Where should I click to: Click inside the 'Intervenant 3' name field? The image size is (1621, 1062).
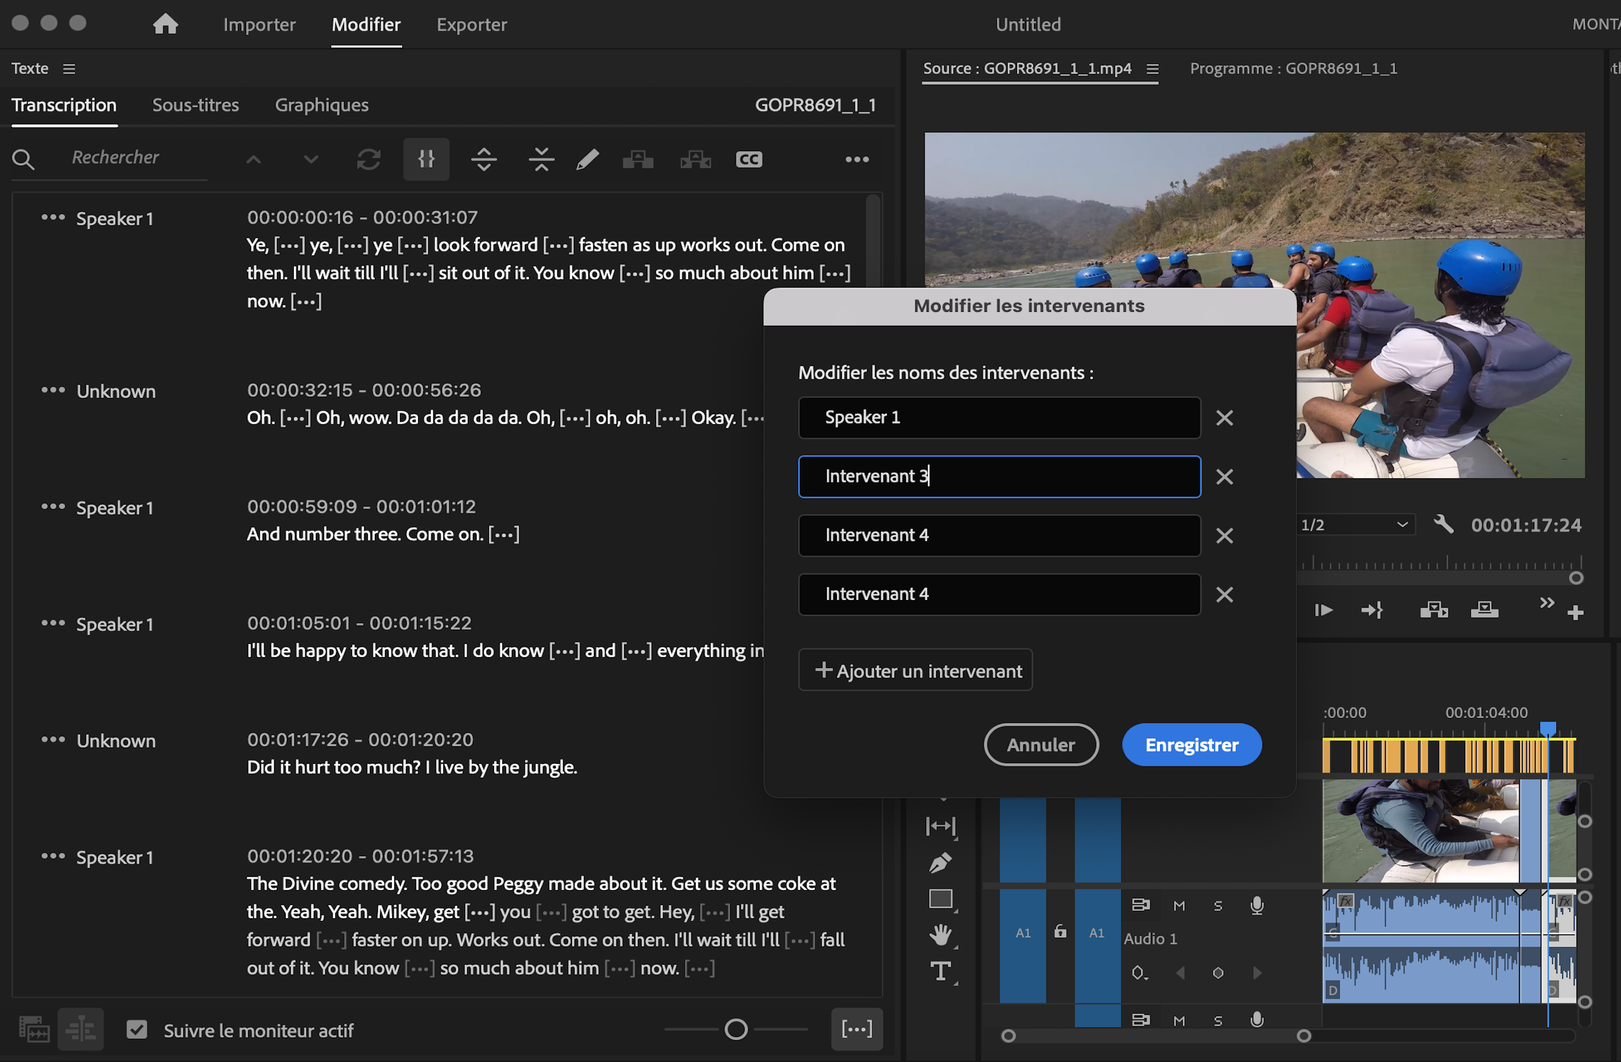998,476
